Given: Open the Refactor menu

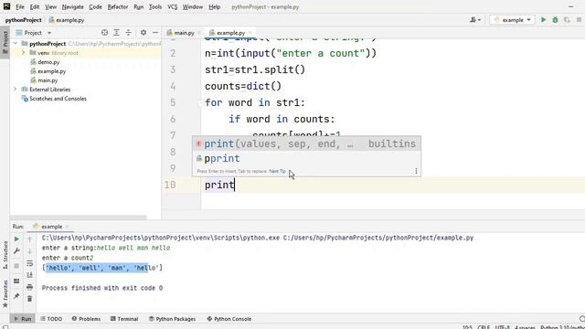Looking at the screenshot, I should [118, 6].
